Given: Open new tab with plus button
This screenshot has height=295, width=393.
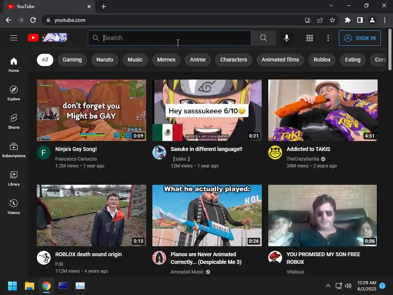Looking at the screenshot, I should pyautogui.click(x=104, y=7).
